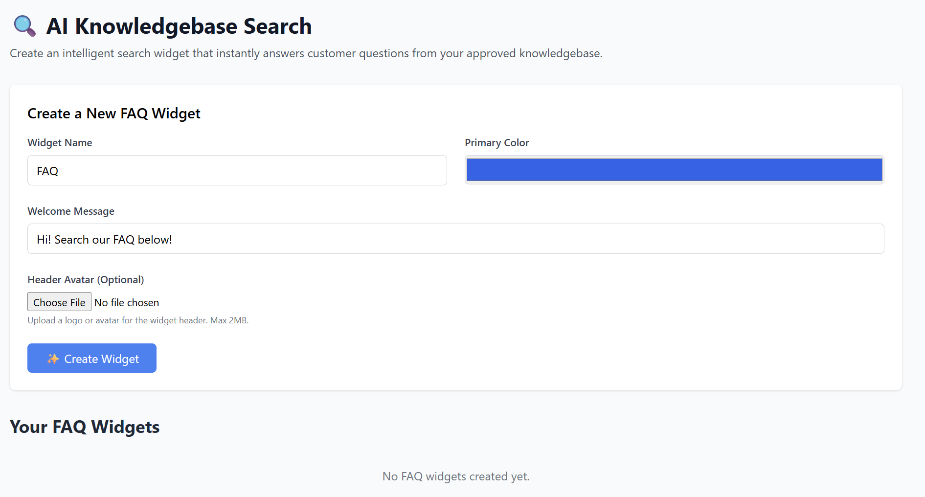Click the "No FAQ widgets created yet." message
925x497 pixels.
tap(456, 476)
